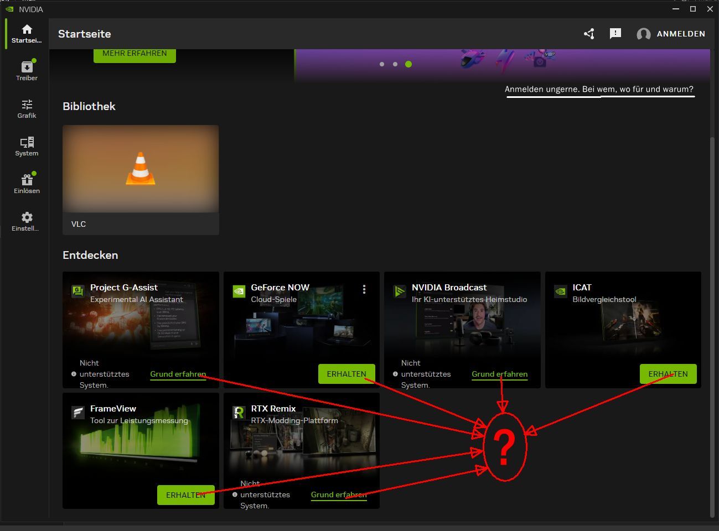This screenshot has height=531, width=719.
Task: Open the feedback exclamation icon
Action: (615, 34)
